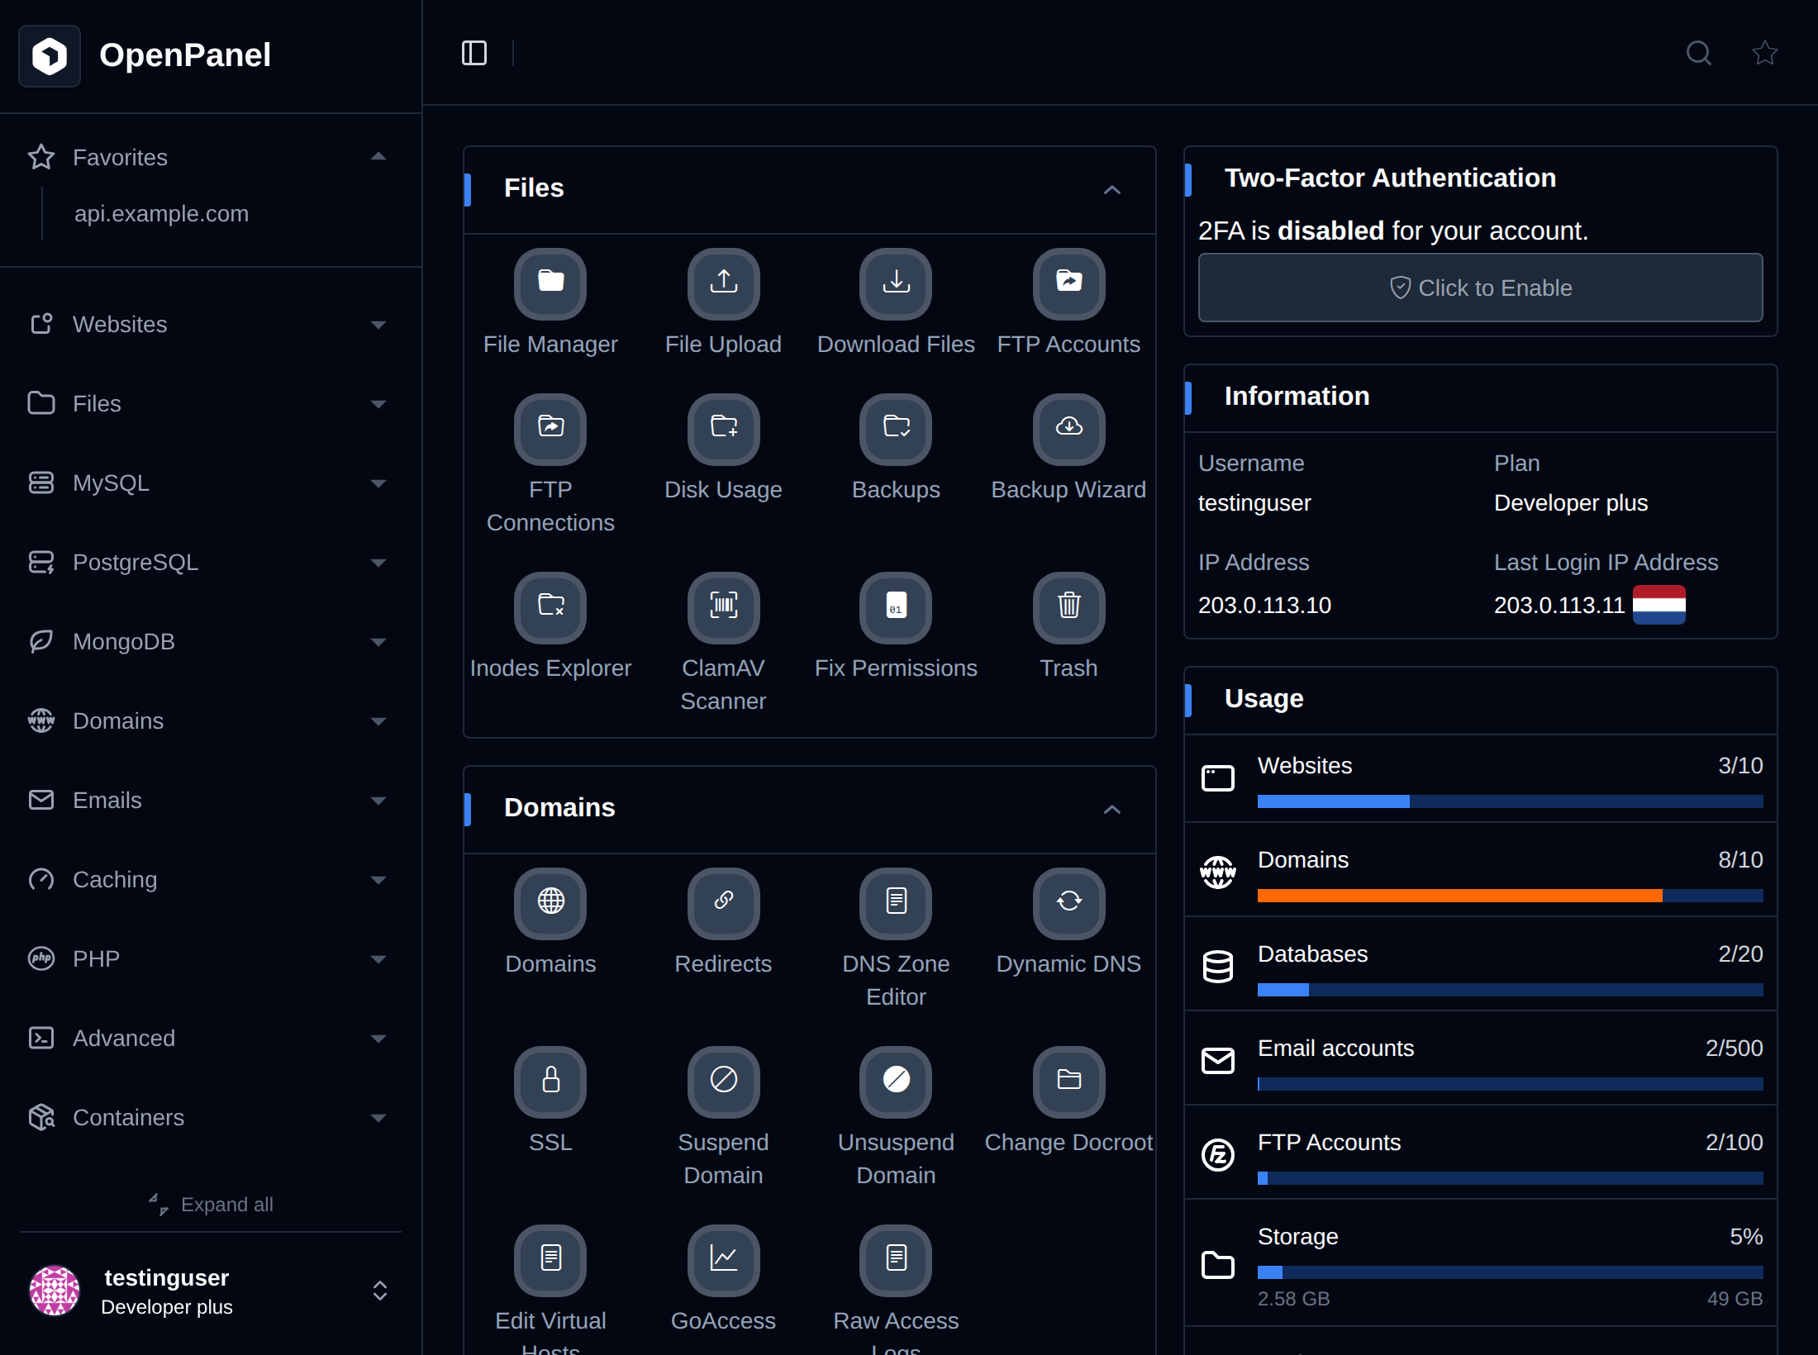Click the favorite star icon in top bar
The width and height of the screenshot is (1818, 1355).
(1764, 53)
